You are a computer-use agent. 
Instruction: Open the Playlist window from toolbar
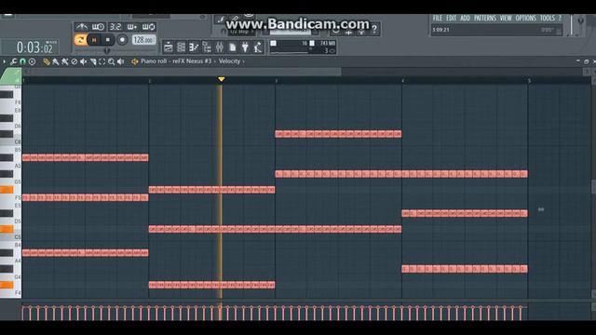168,47
